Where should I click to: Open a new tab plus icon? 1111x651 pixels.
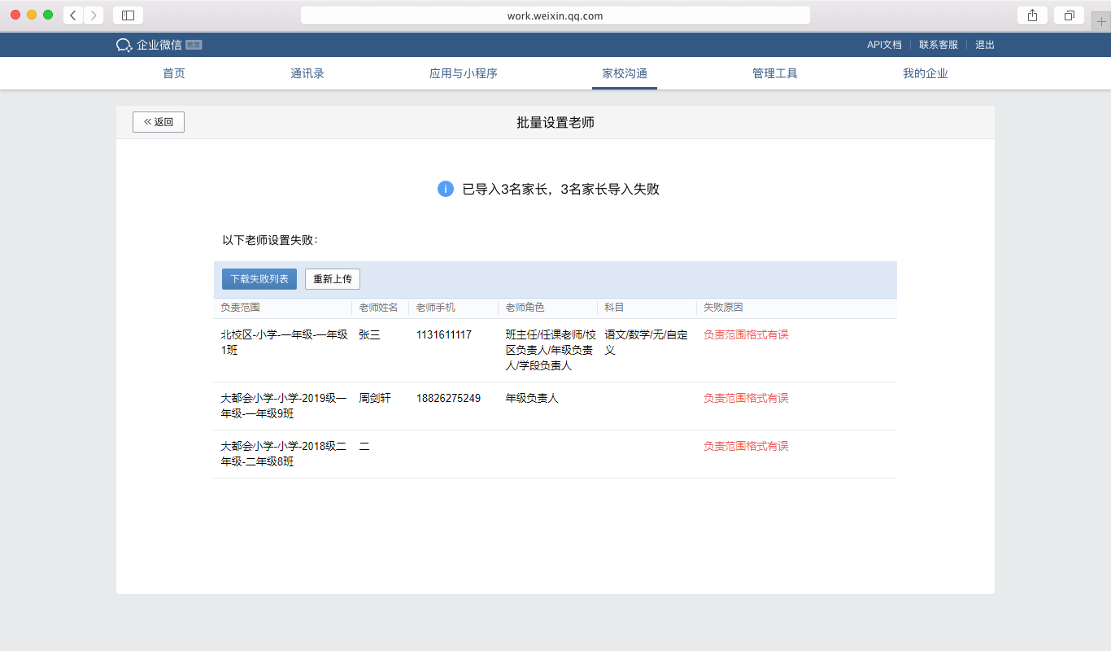point(1102,21)
